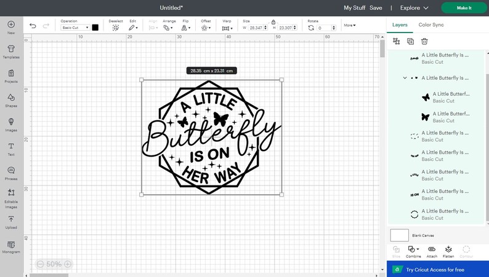This screenshot has height=277, width=489.
Task: Deselect the current selection
Action: tap(116, 25)
